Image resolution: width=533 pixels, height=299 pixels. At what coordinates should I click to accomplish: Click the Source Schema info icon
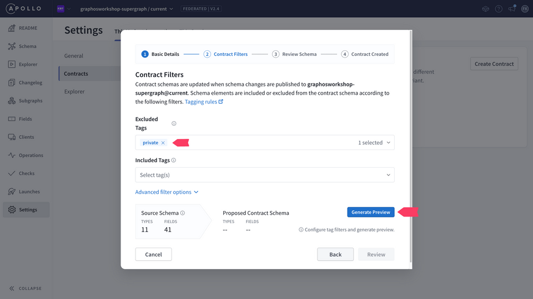pos(183,213)
